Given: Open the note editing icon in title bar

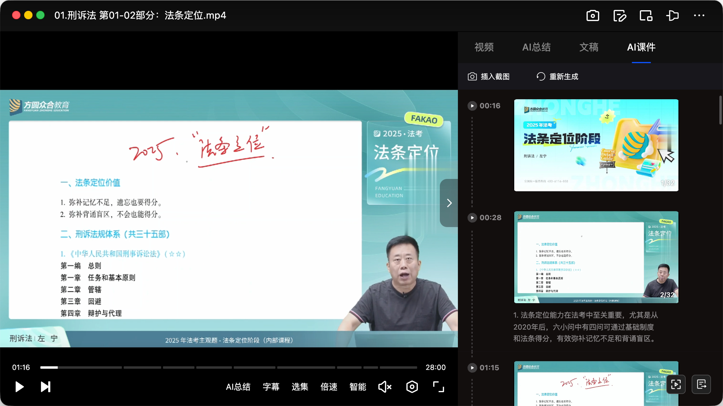Looking at the screenshot, I should point(619,16).
